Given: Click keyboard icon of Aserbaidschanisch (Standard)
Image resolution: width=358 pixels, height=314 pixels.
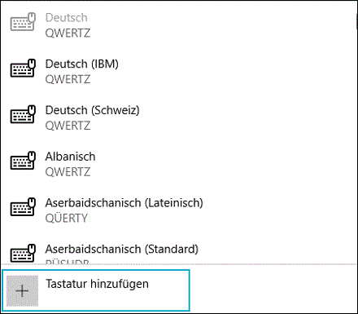Looking at the screenshot, I should pyautogui.click(x=23, y=253).
